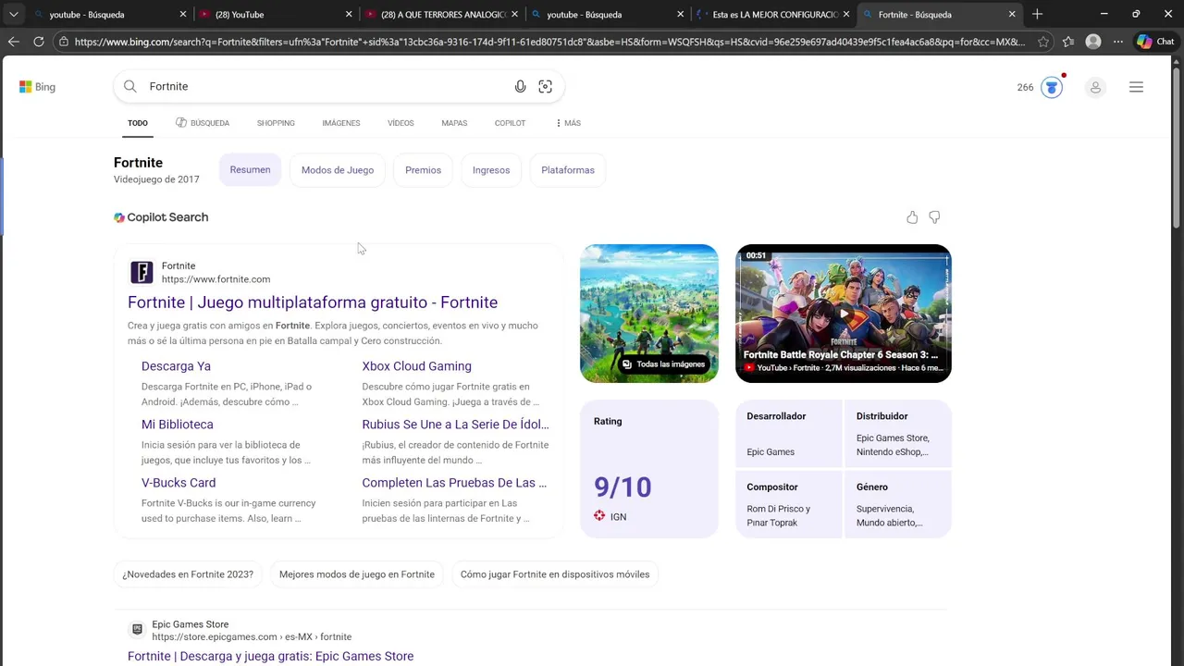Open browser settings ellipsis menu
This screenshot has width=1184, height=666.
point(1118,42)
